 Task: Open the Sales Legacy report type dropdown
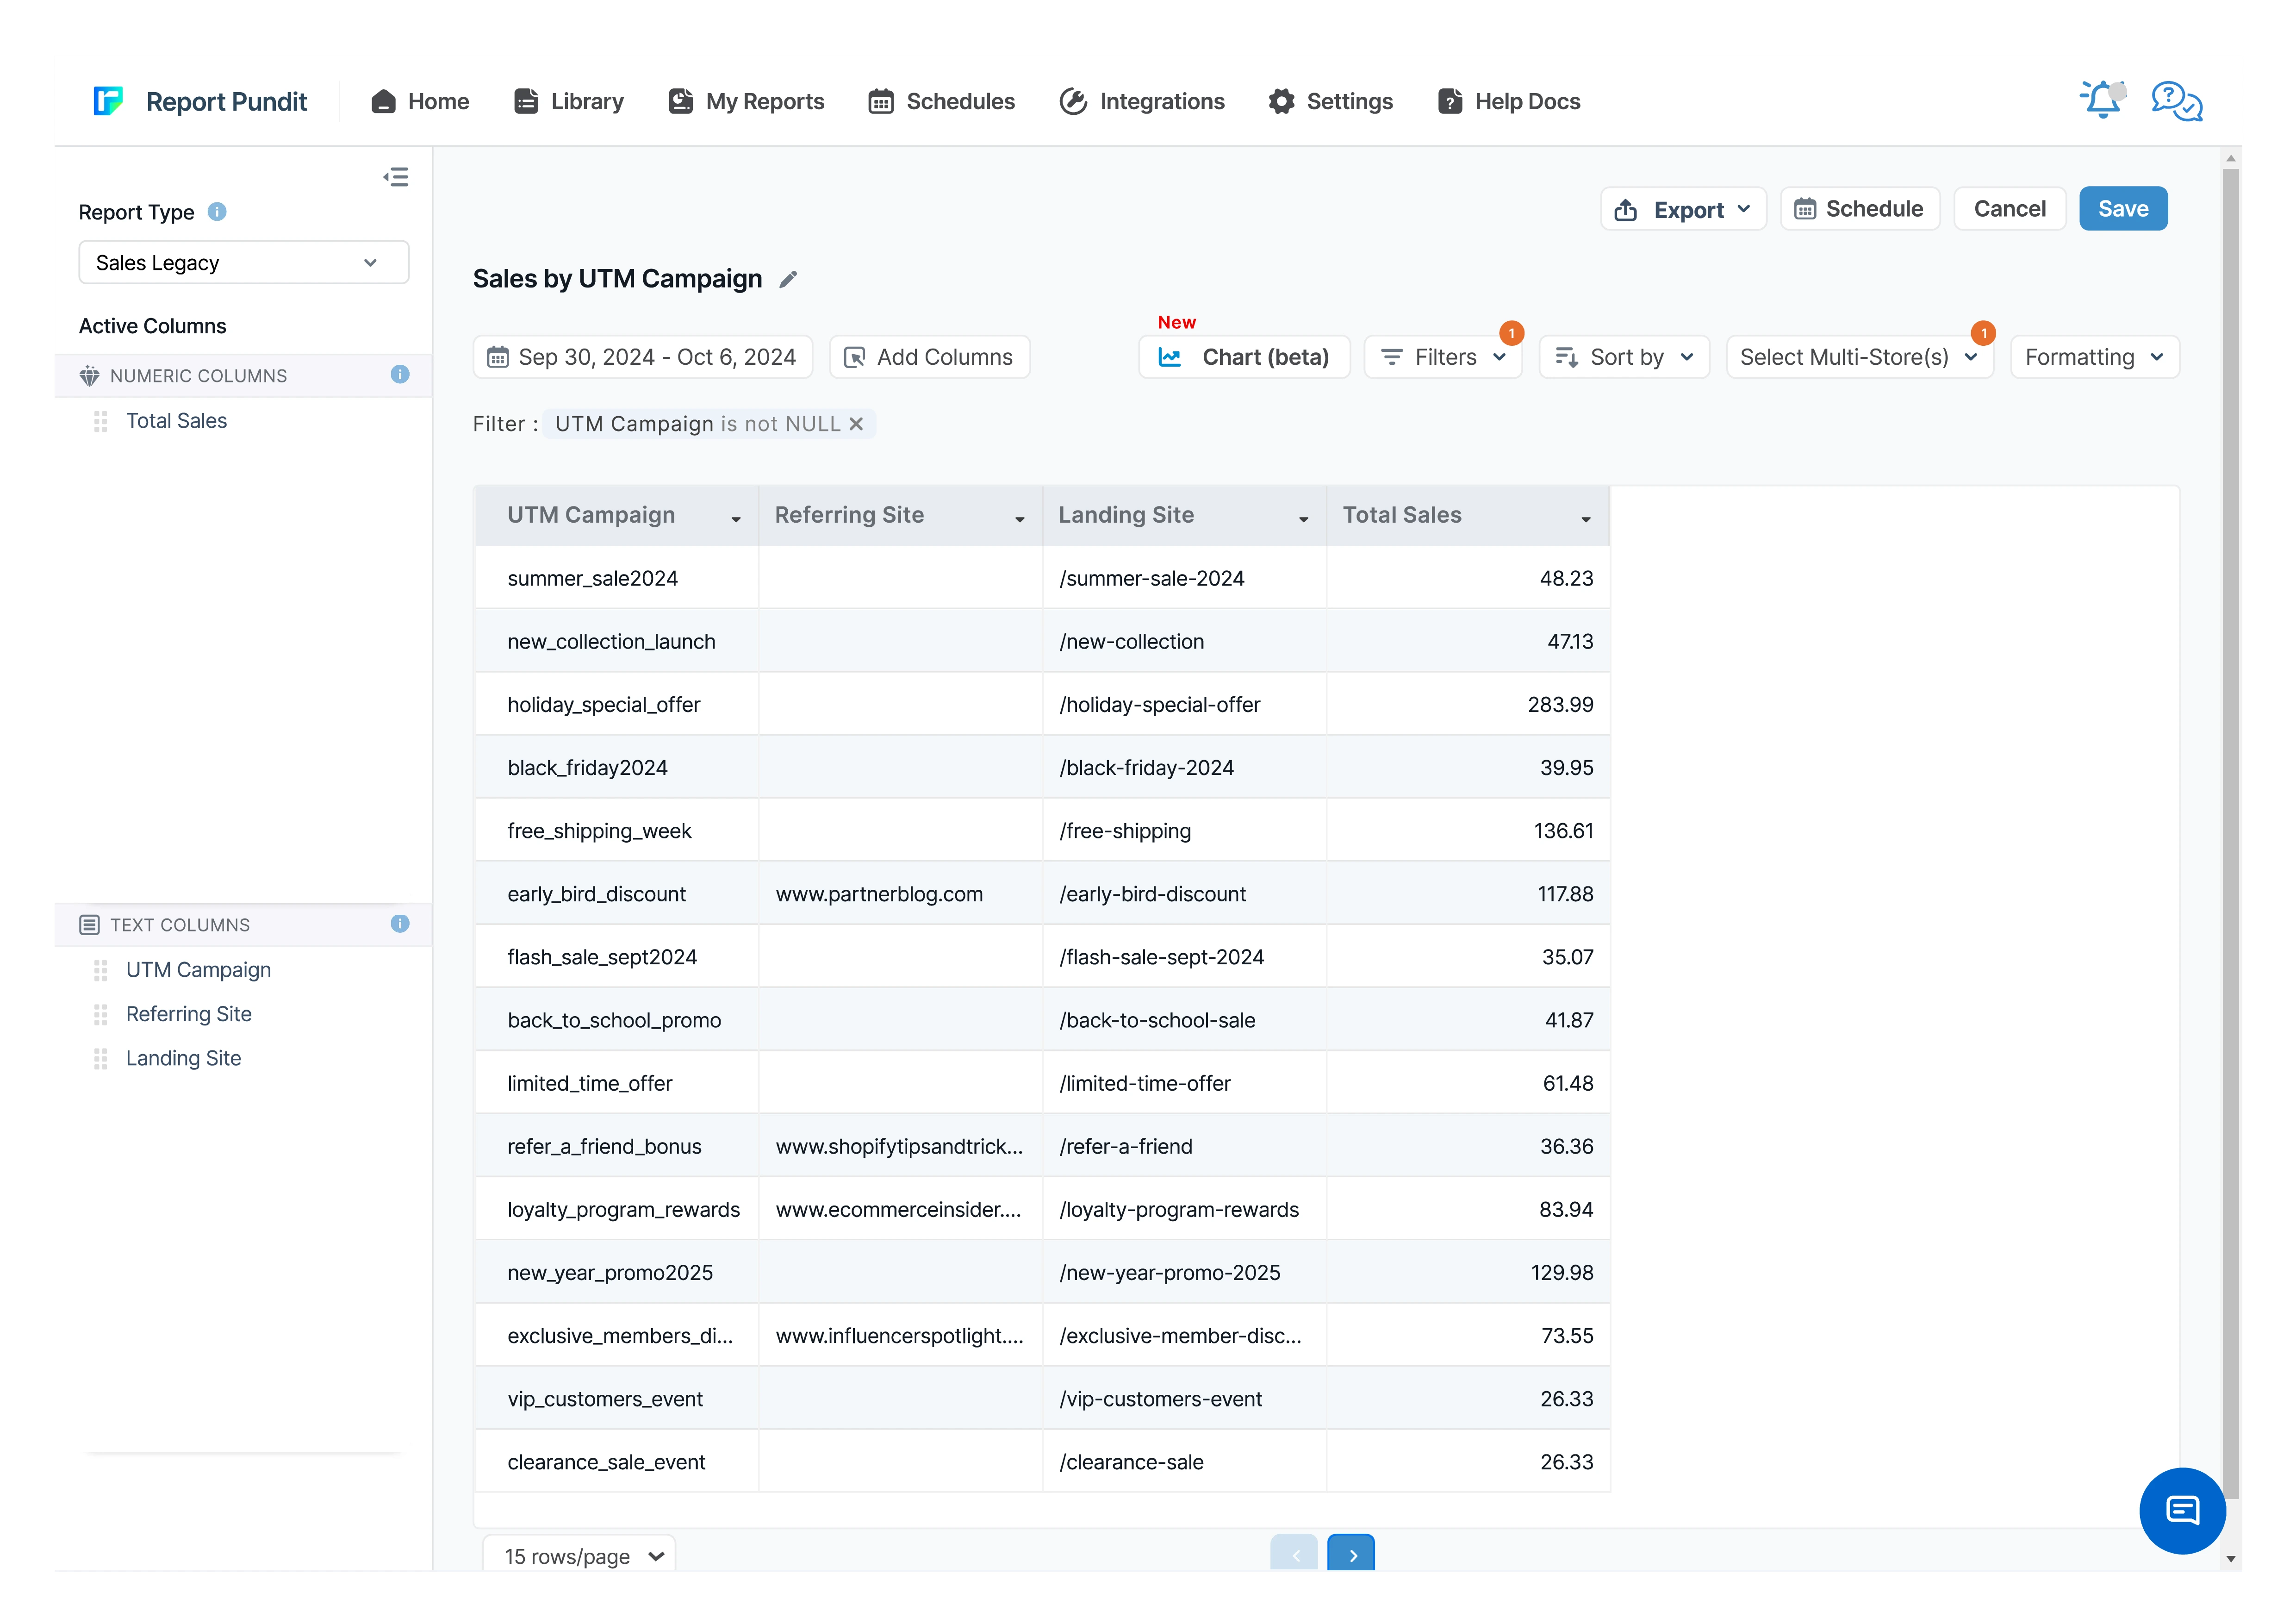tap(243, 262)
